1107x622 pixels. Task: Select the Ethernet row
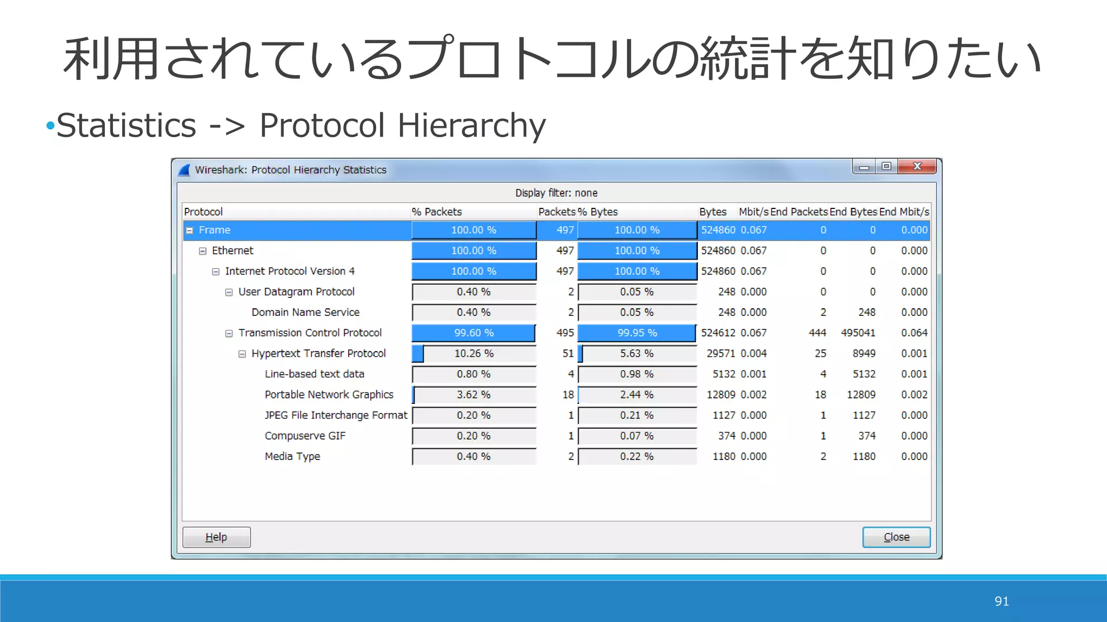coord(556,251)
